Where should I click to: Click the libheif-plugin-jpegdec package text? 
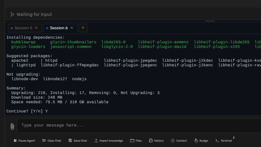[x=130, y=61]
